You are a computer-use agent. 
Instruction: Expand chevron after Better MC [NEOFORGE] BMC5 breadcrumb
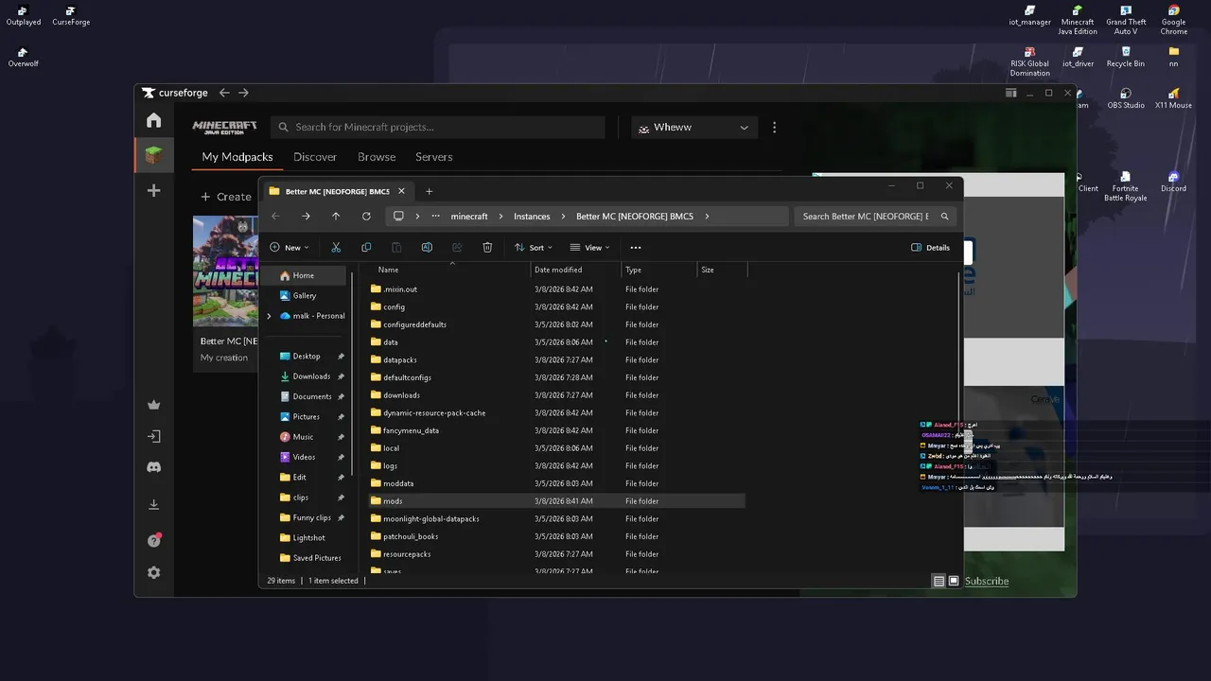[x=707, y=216]
